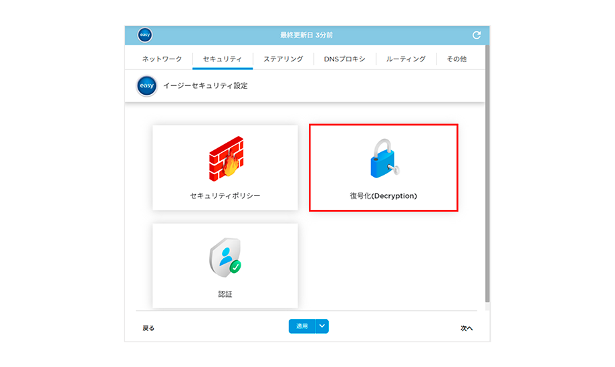Click the 復号化(Decryption) card label

[383, 196]
